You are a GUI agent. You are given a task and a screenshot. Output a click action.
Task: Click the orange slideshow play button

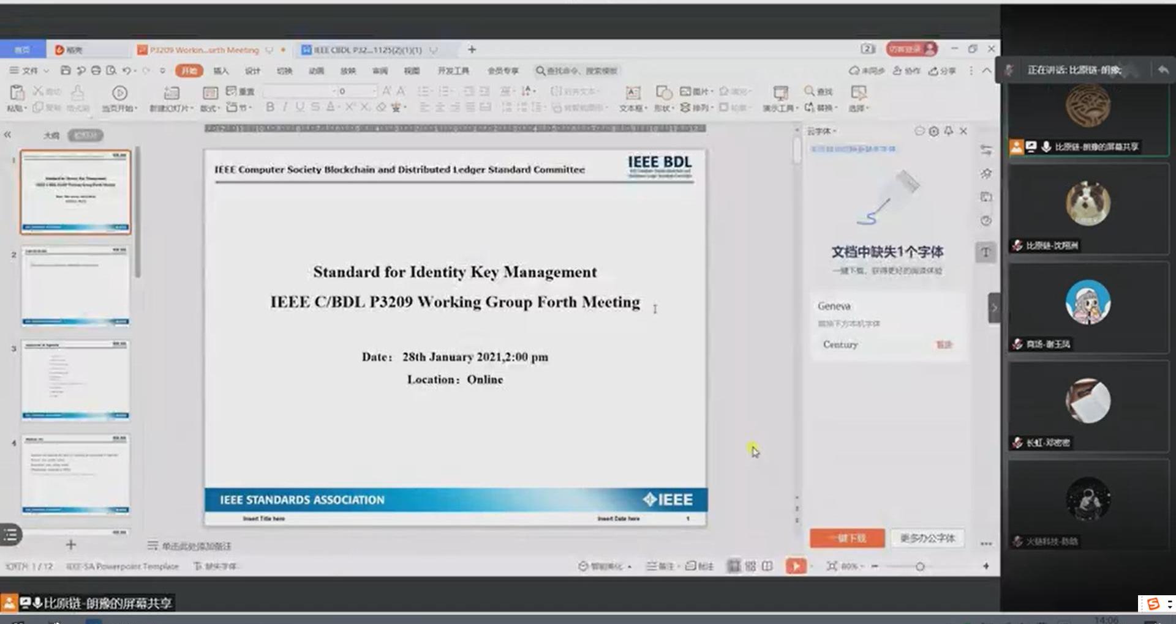[796, 566]
